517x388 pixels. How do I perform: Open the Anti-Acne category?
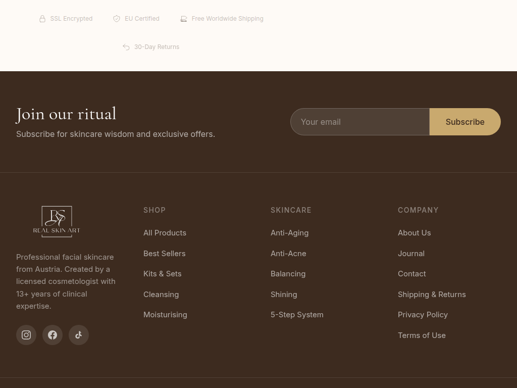(288, 254)
